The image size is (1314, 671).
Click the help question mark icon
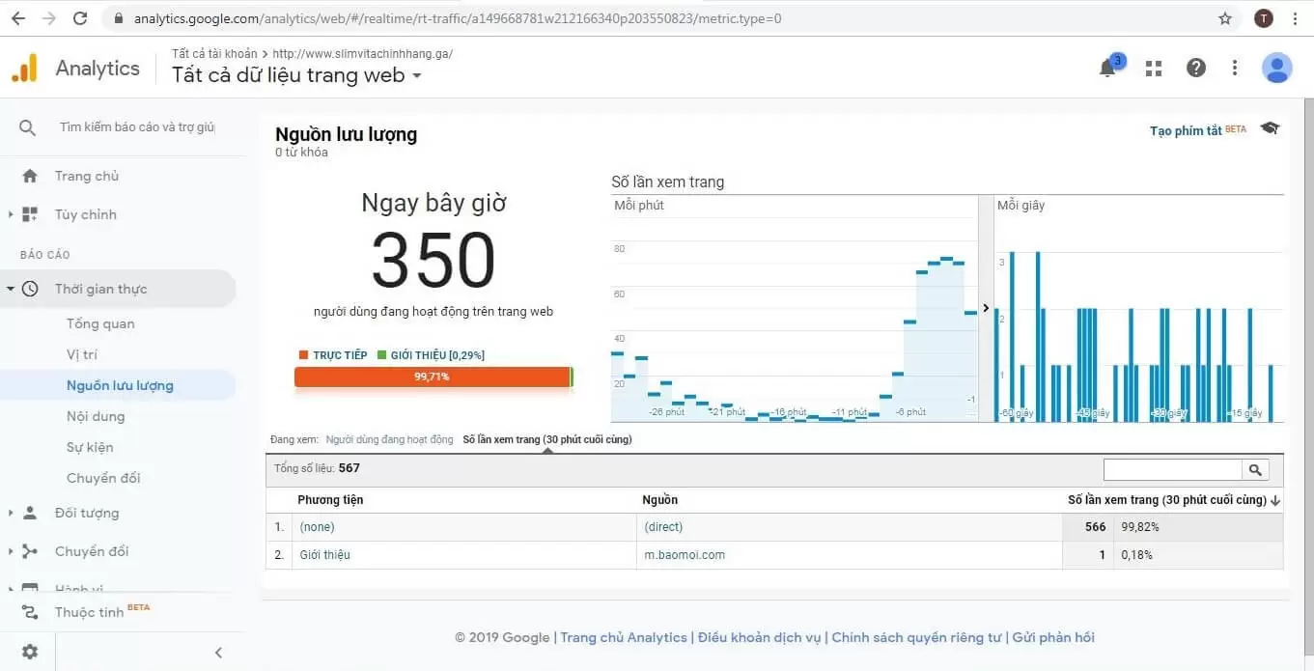[1196, 68]
